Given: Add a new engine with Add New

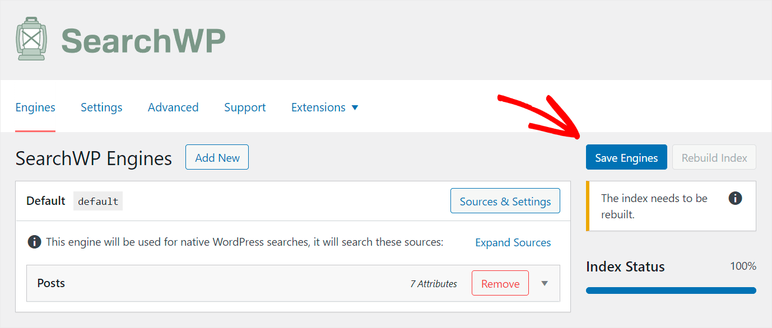Looking at the screenshot, I should (x=217, y=157).
